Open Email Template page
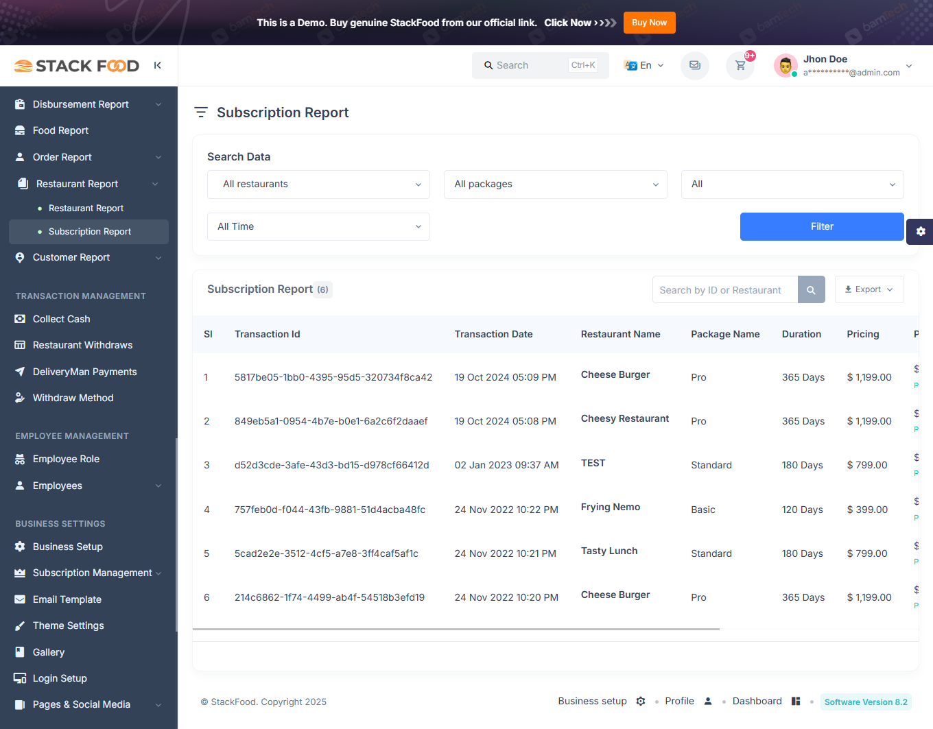This screenshot has height=729, width=933. pos(67,599)
